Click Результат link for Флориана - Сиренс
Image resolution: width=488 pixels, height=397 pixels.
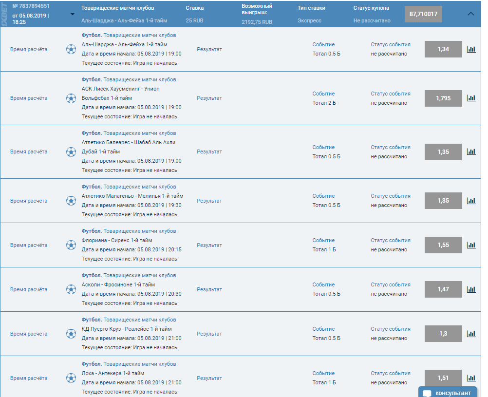pyautogui.click(x=209, y=245)
